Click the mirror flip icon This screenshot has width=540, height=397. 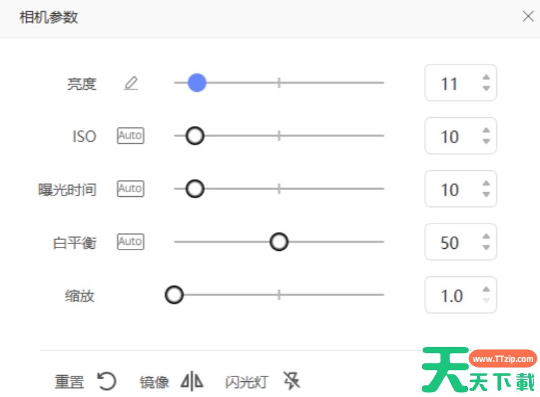click(191, 381)
